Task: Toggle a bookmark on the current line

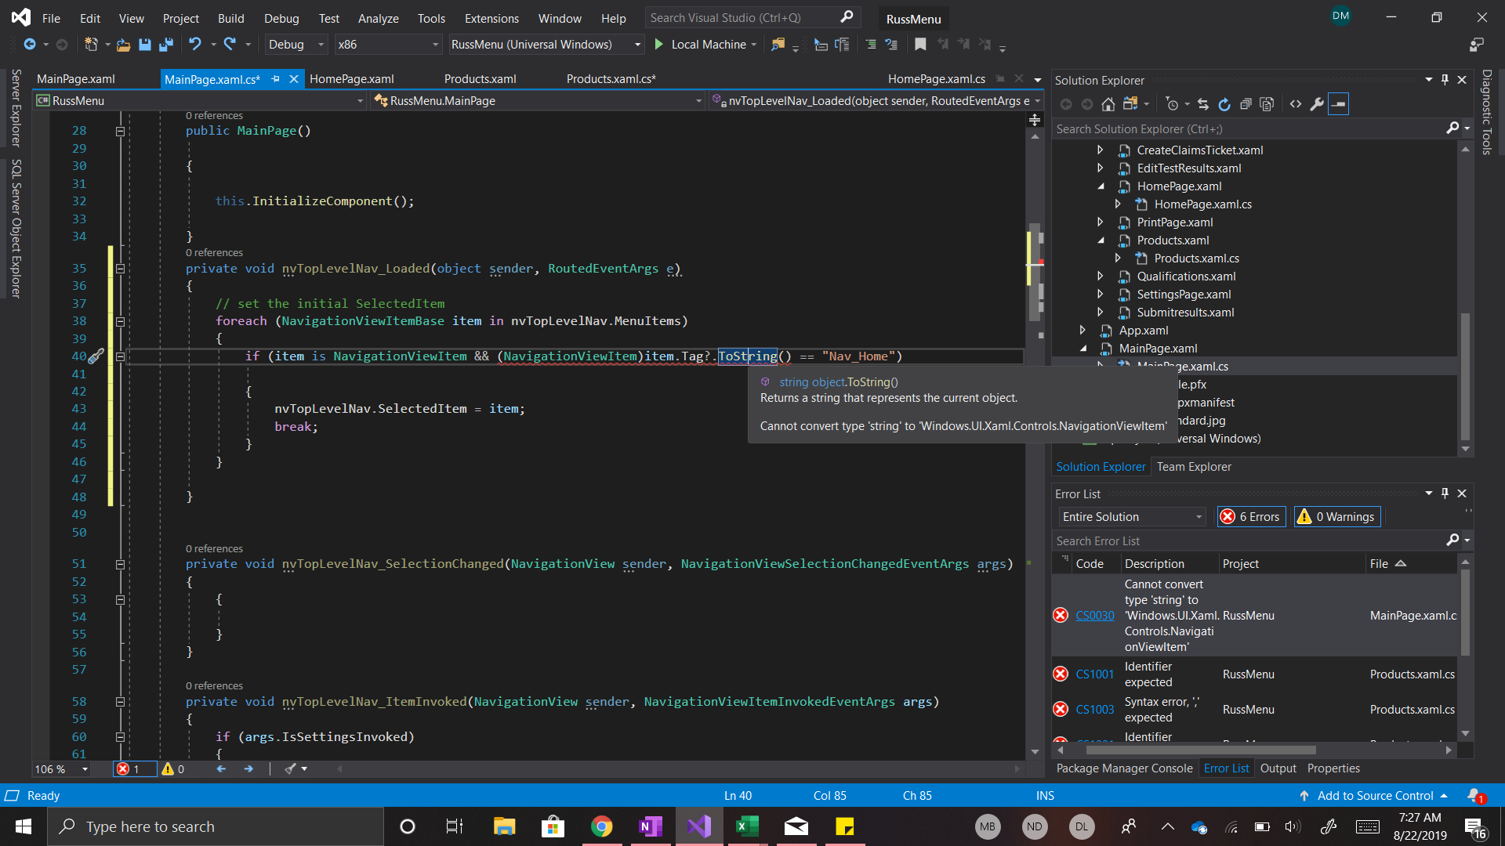Action: coord(920,45)
